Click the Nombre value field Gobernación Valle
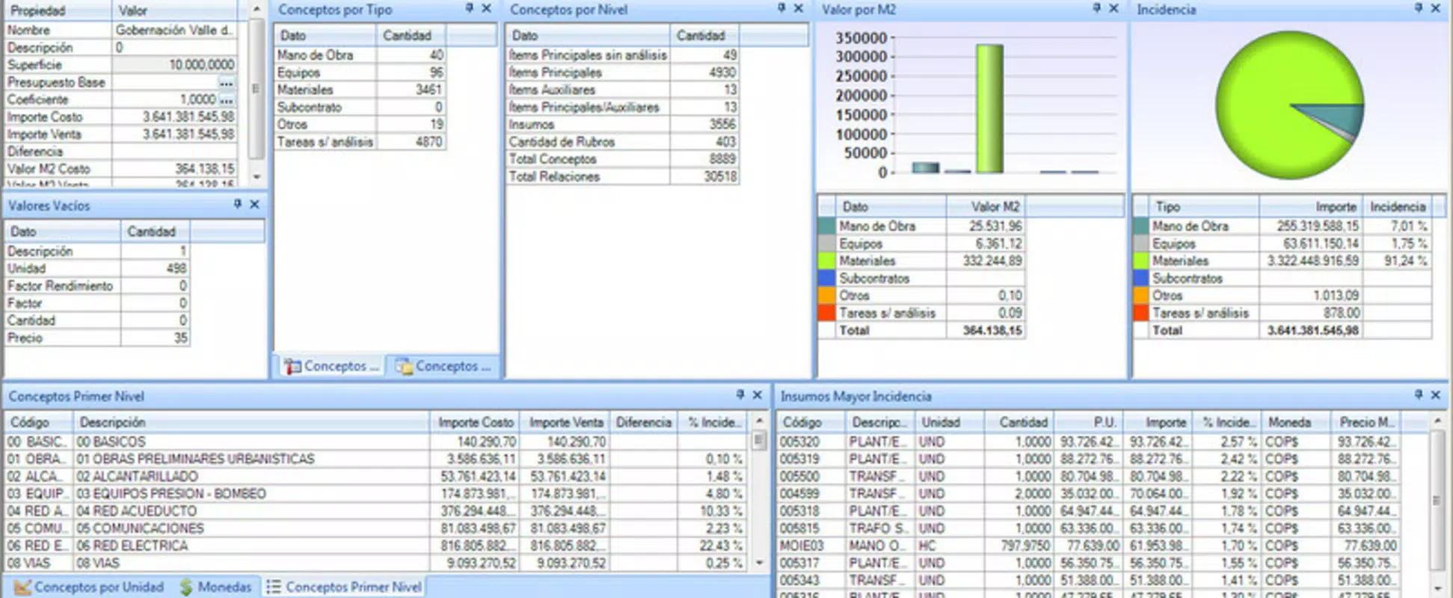Viewport: 1453px width, 598px height. (174, 30)
